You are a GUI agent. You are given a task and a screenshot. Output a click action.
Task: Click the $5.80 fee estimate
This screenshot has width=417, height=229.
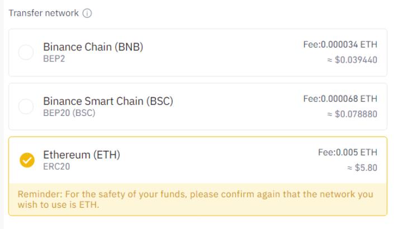362,167
